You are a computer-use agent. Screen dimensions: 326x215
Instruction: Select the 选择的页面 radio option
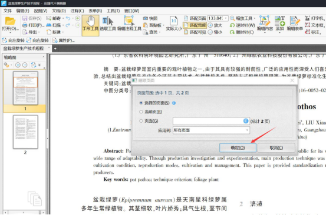(x=141, y=103)
